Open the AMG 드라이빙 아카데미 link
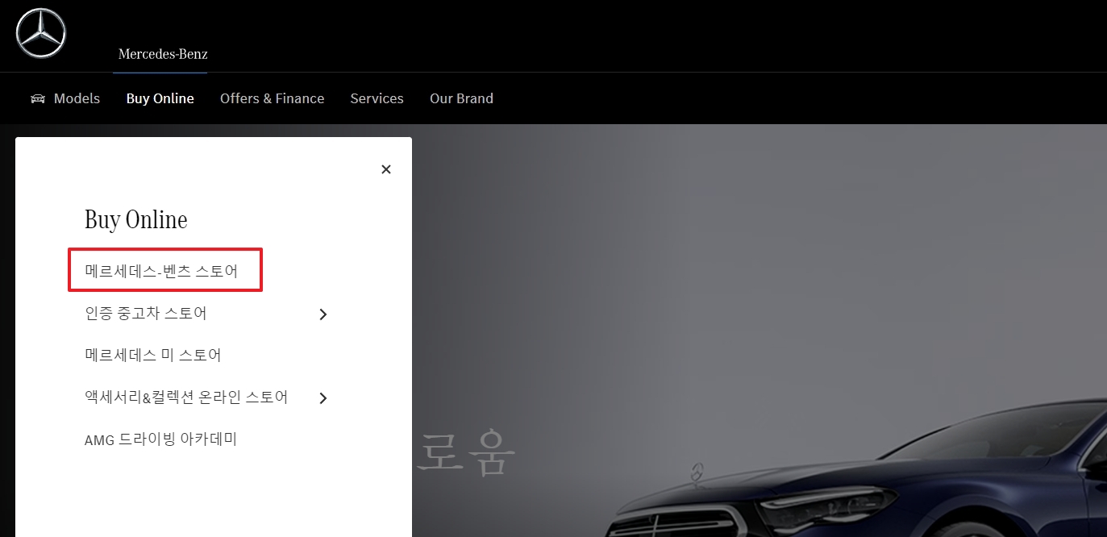 [x=160, y=439]
